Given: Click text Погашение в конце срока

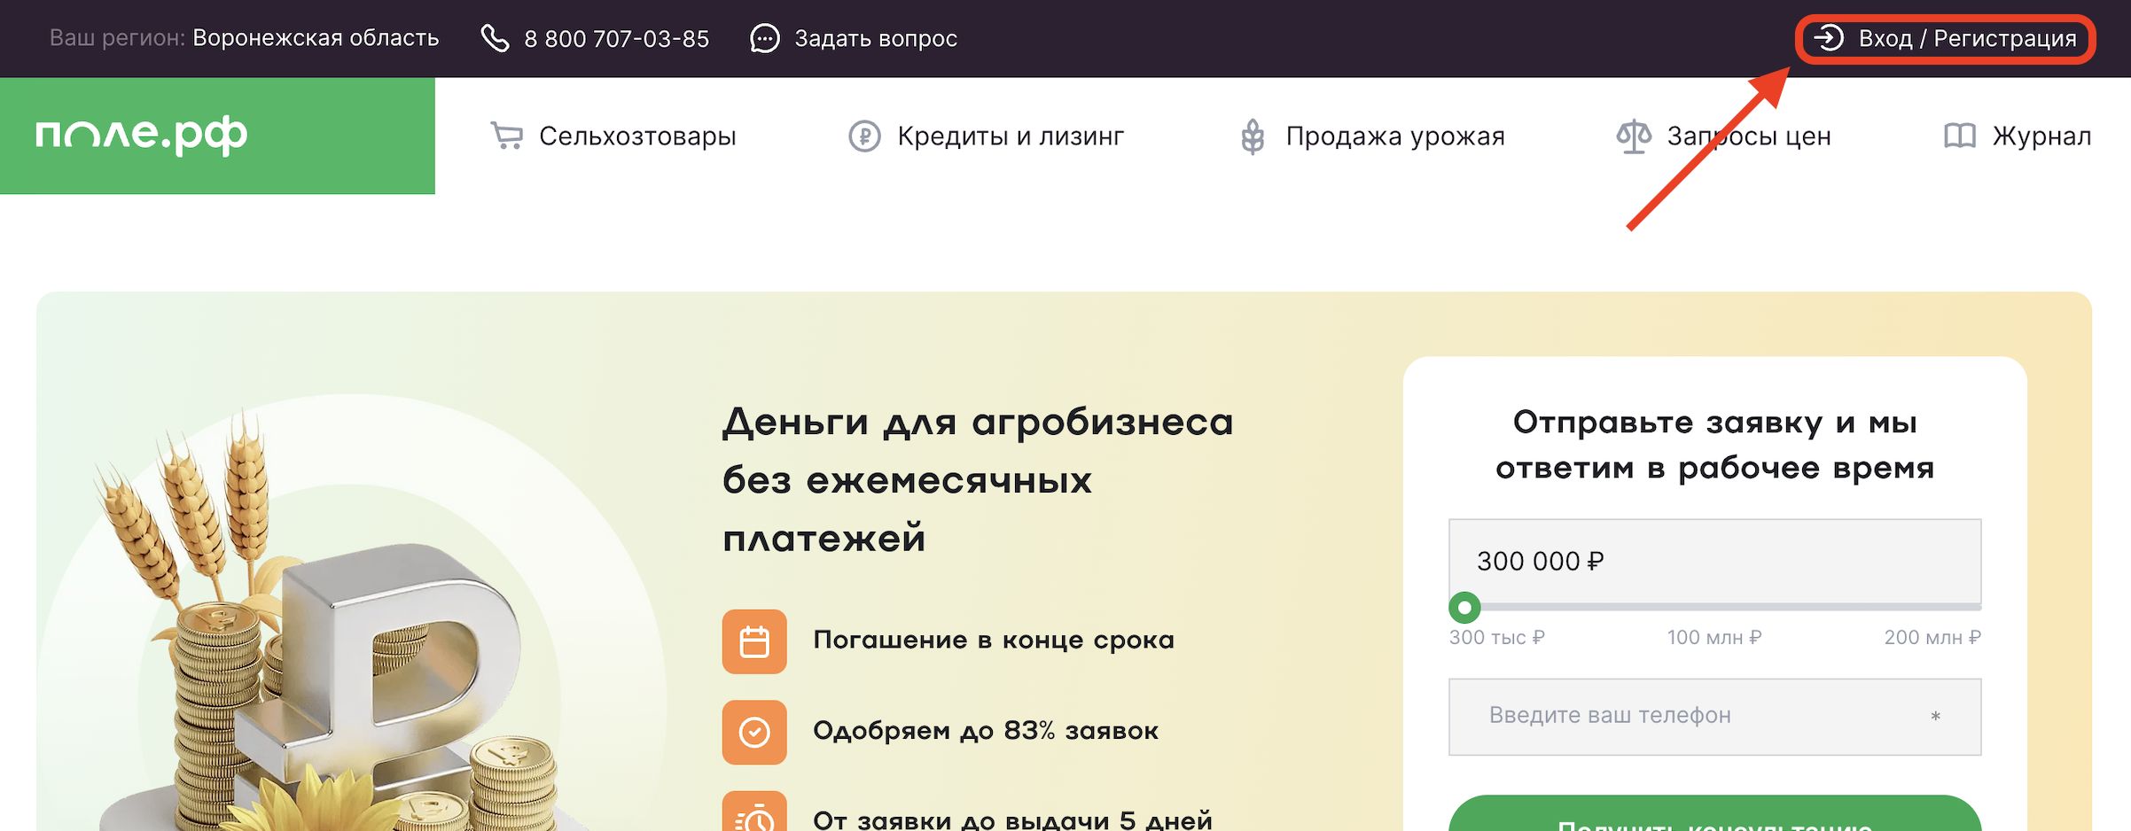Looking at the screenshot, I should [x=994, y=640].
